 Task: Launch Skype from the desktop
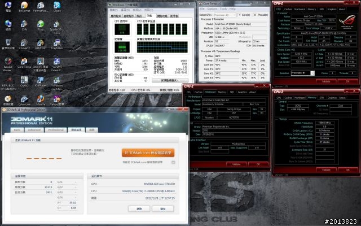coord(57,7)
